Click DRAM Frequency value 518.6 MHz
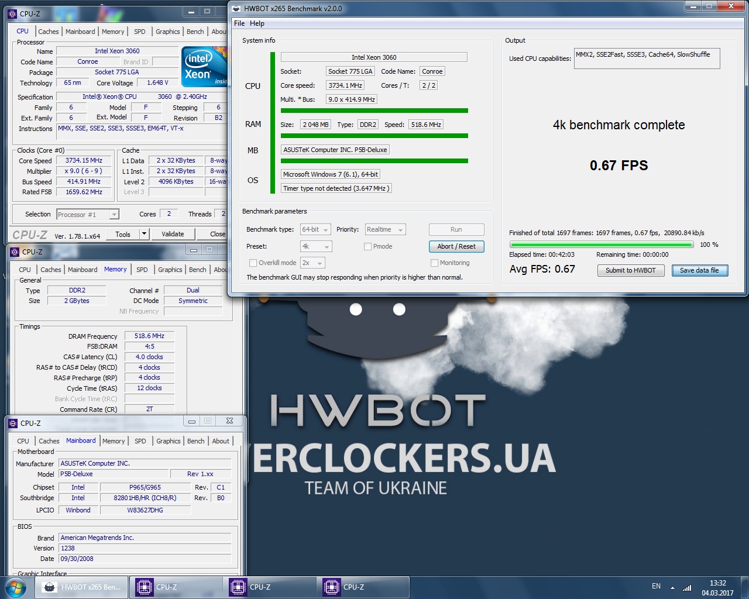Viewport: 749px width, 599px height. [x=149, y=336]
